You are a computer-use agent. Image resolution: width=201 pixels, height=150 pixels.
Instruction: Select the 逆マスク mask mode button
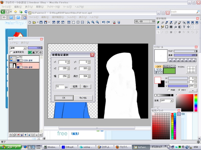[x=159, y=72]
